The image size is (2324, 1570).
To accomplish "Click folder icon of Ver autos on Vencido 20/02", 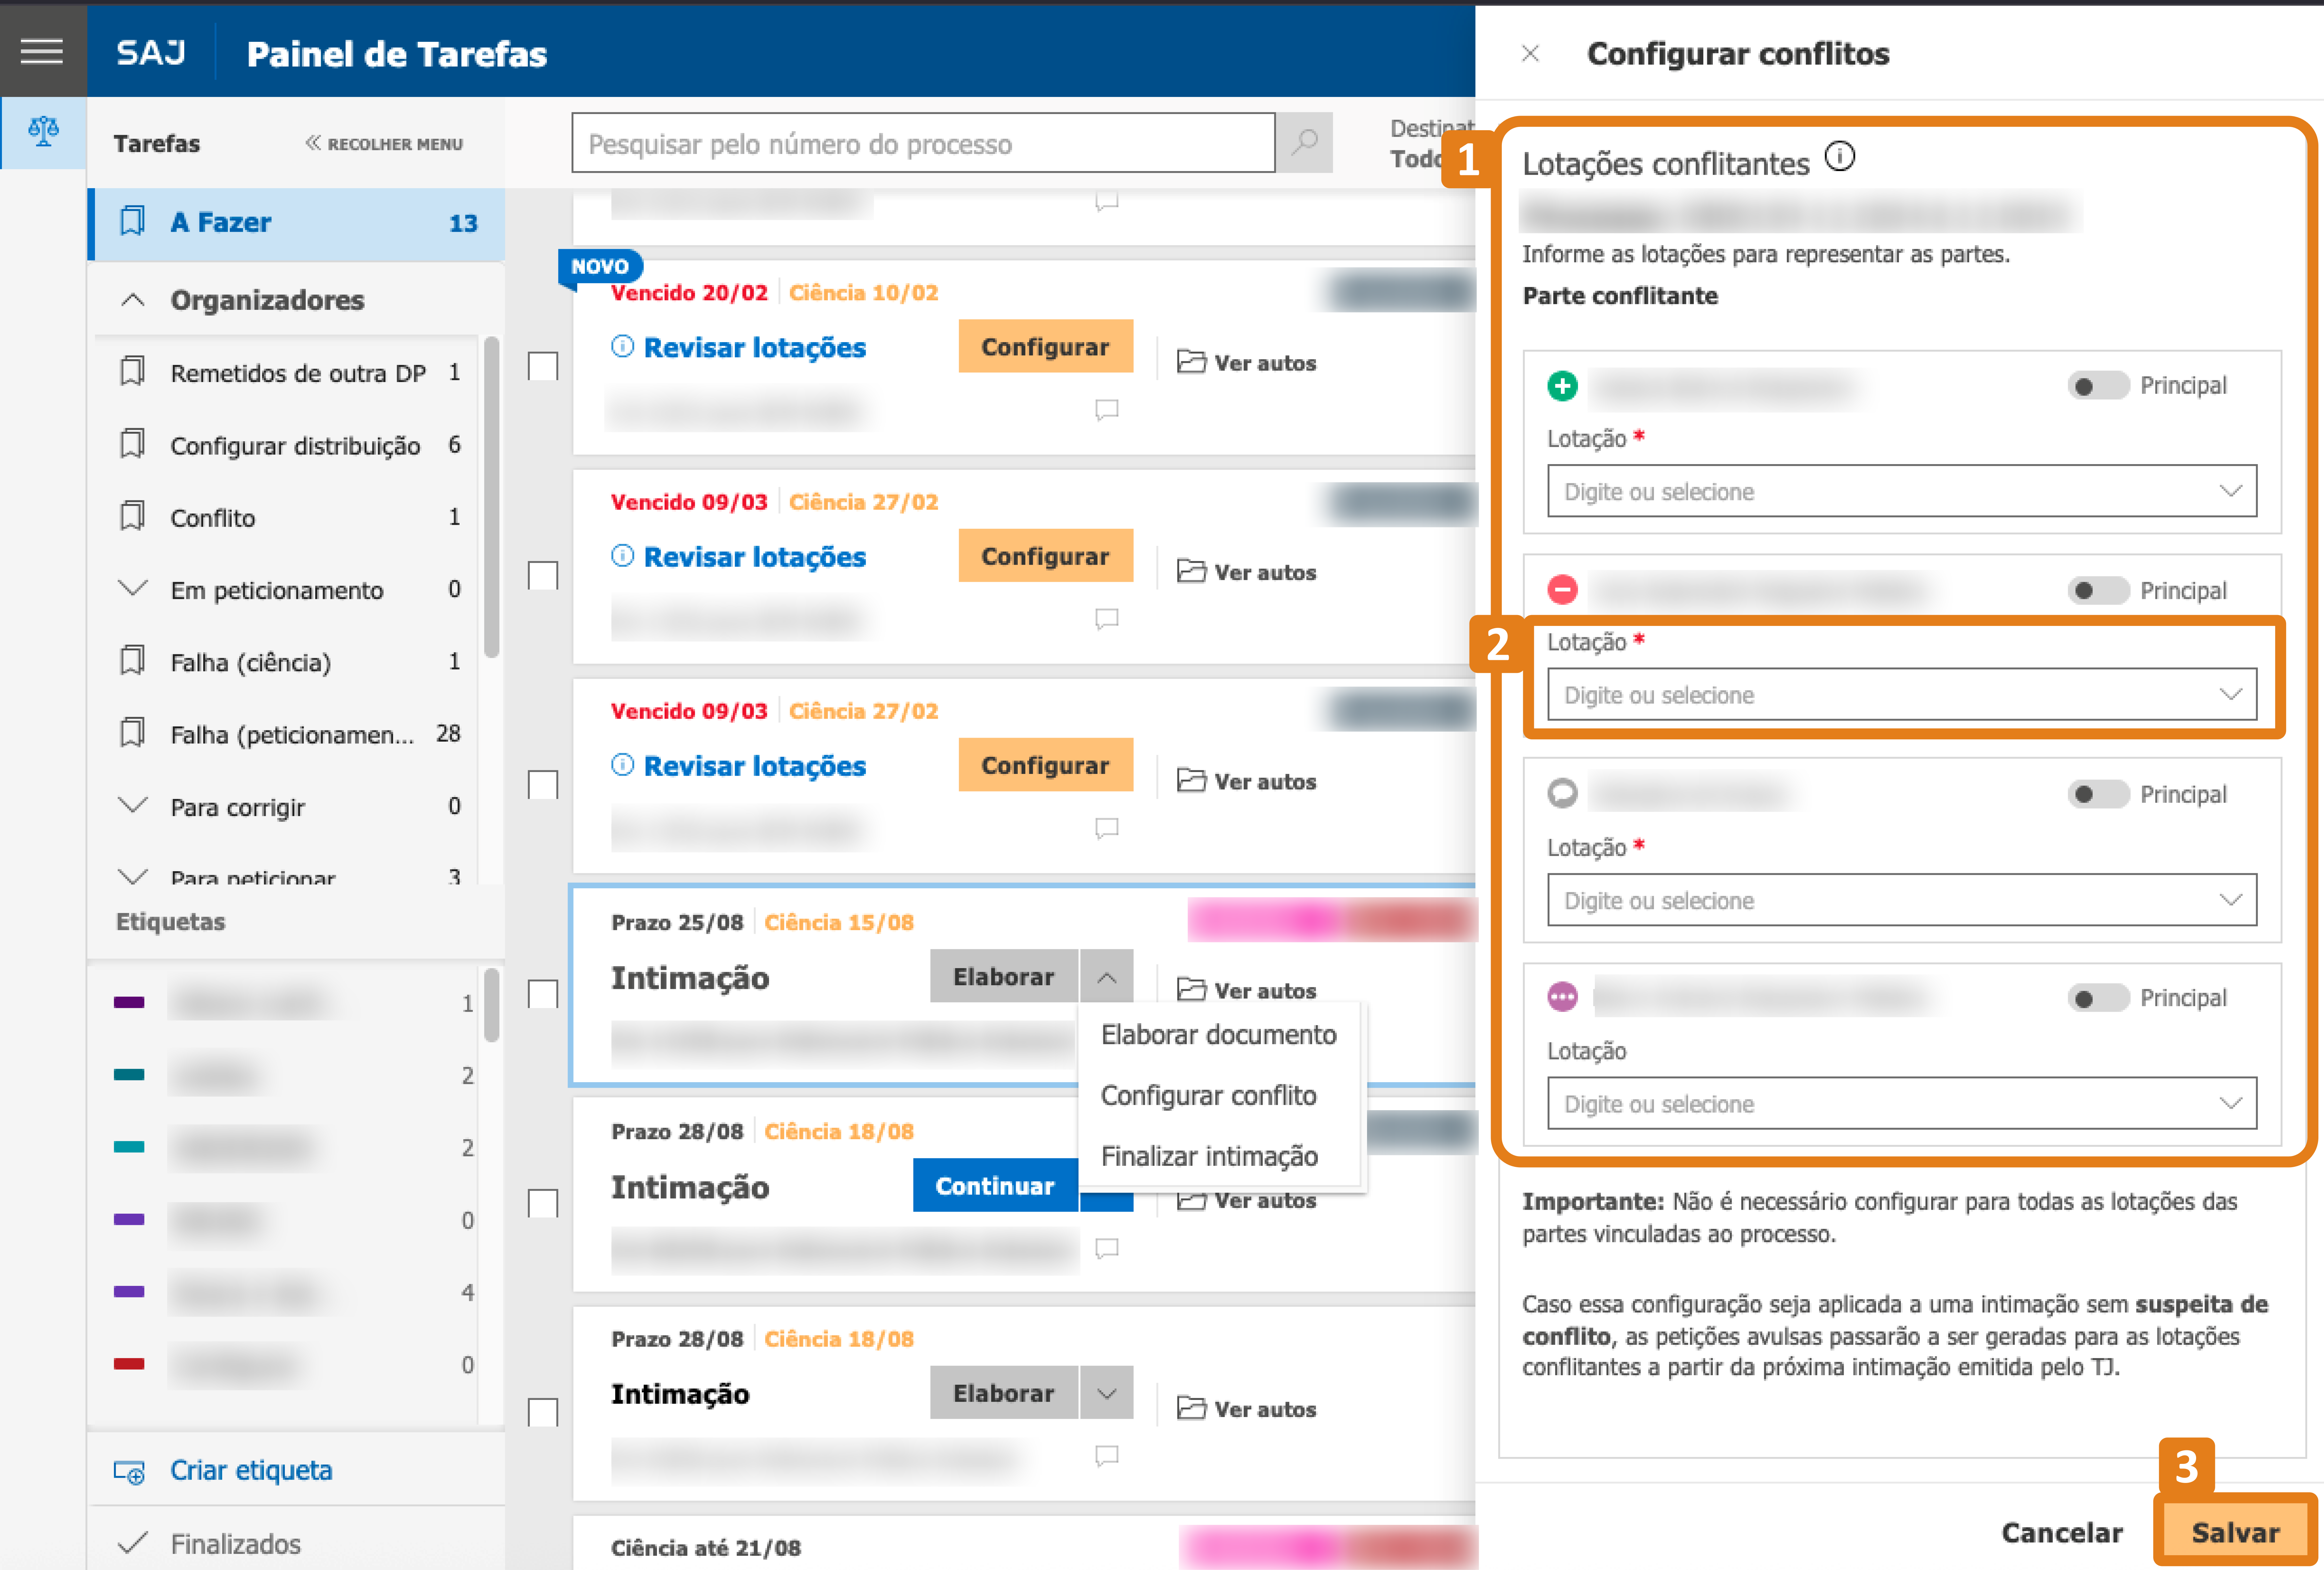I will [x=1191, y=362].
